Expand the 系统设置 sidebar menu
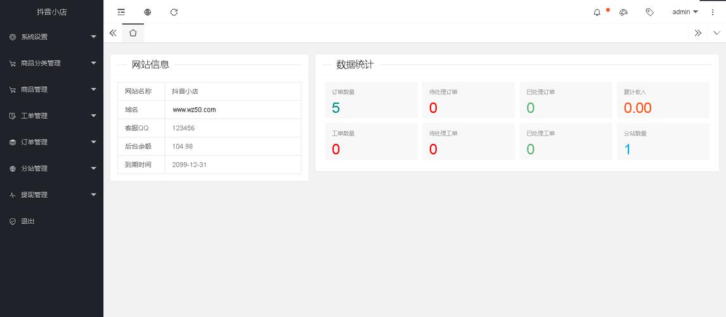Viewport: 726px width, 317px height. [x=51, y=37]
